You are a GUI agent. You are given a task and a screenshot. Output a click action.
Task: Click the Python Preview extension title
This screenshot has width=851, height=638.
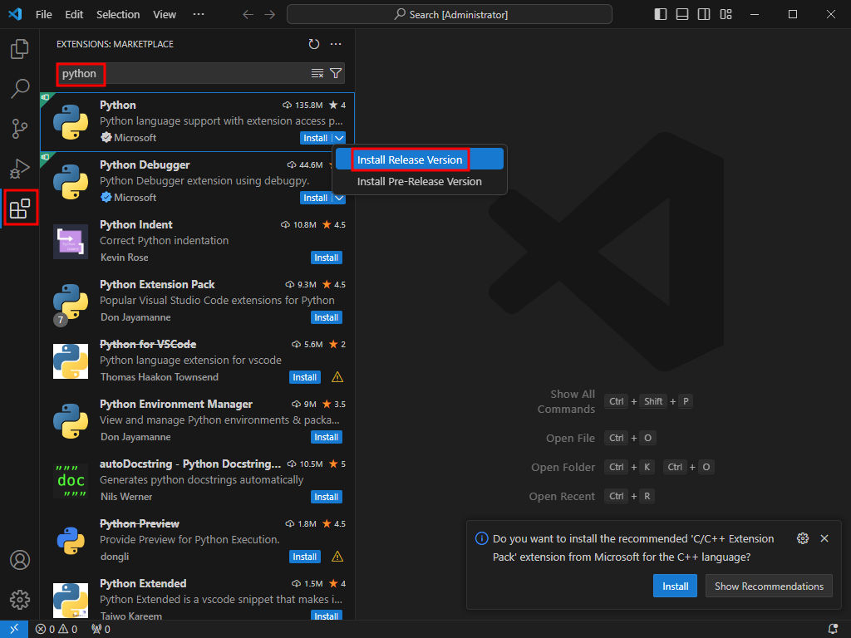[140, 523]
